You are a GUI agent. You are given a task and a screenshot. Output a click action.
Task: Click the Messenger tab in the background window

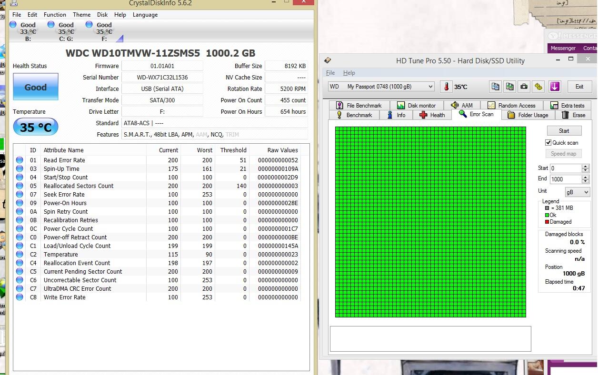click(x=563, y=48)
